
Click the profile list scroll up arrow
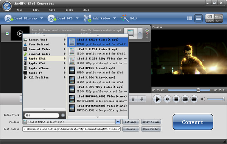point(98,36)
